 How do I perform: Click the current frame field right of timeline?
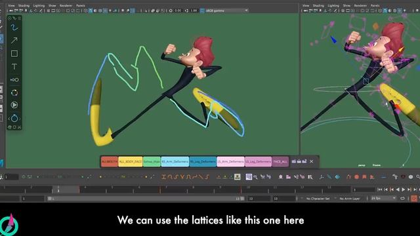(364, 189)
